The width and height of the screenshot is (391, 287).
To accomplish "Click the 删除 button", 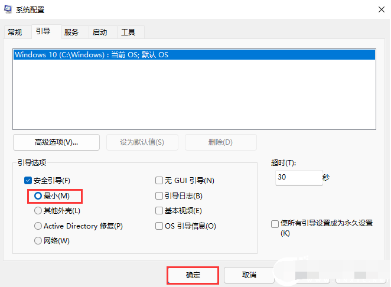I will coord(220,142).
